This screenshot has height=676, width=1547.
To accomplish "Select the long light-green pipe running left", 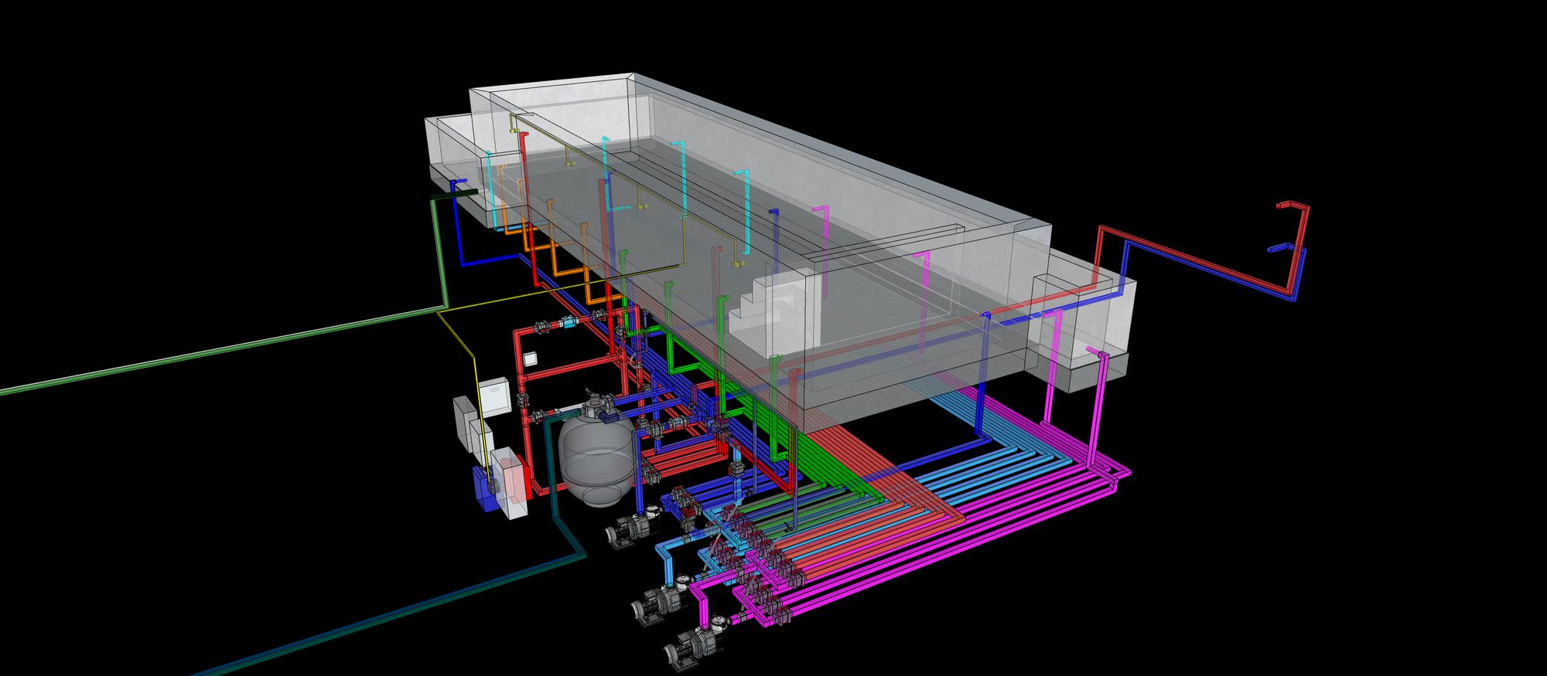I will tap(224, 349).
